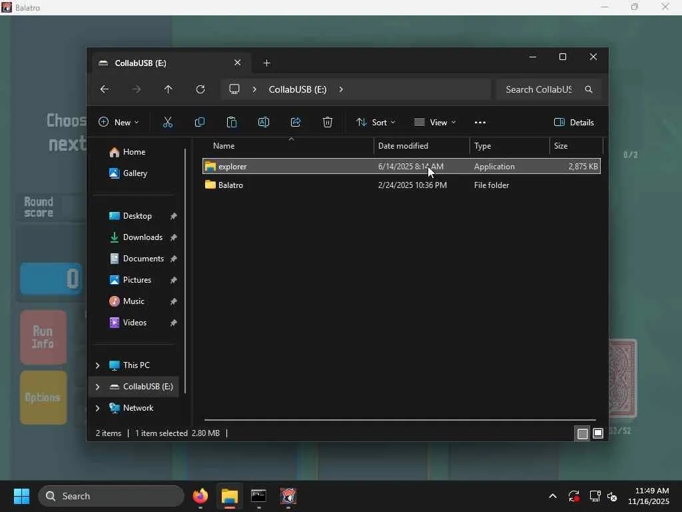Click the Paste clipboard icon

pos(232,123)
